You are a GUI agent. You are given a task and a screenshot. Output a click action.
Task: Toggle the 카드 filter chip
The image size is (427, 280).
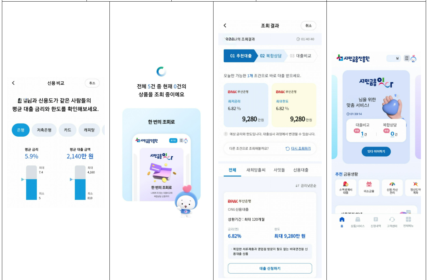coord(67,130)
